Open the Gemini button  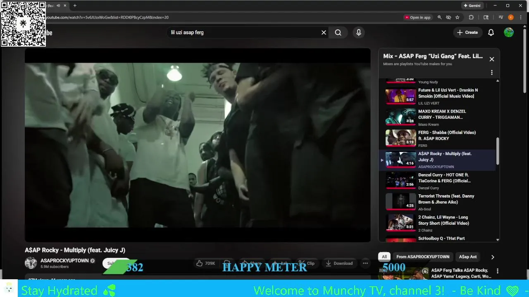coord(472,6)
